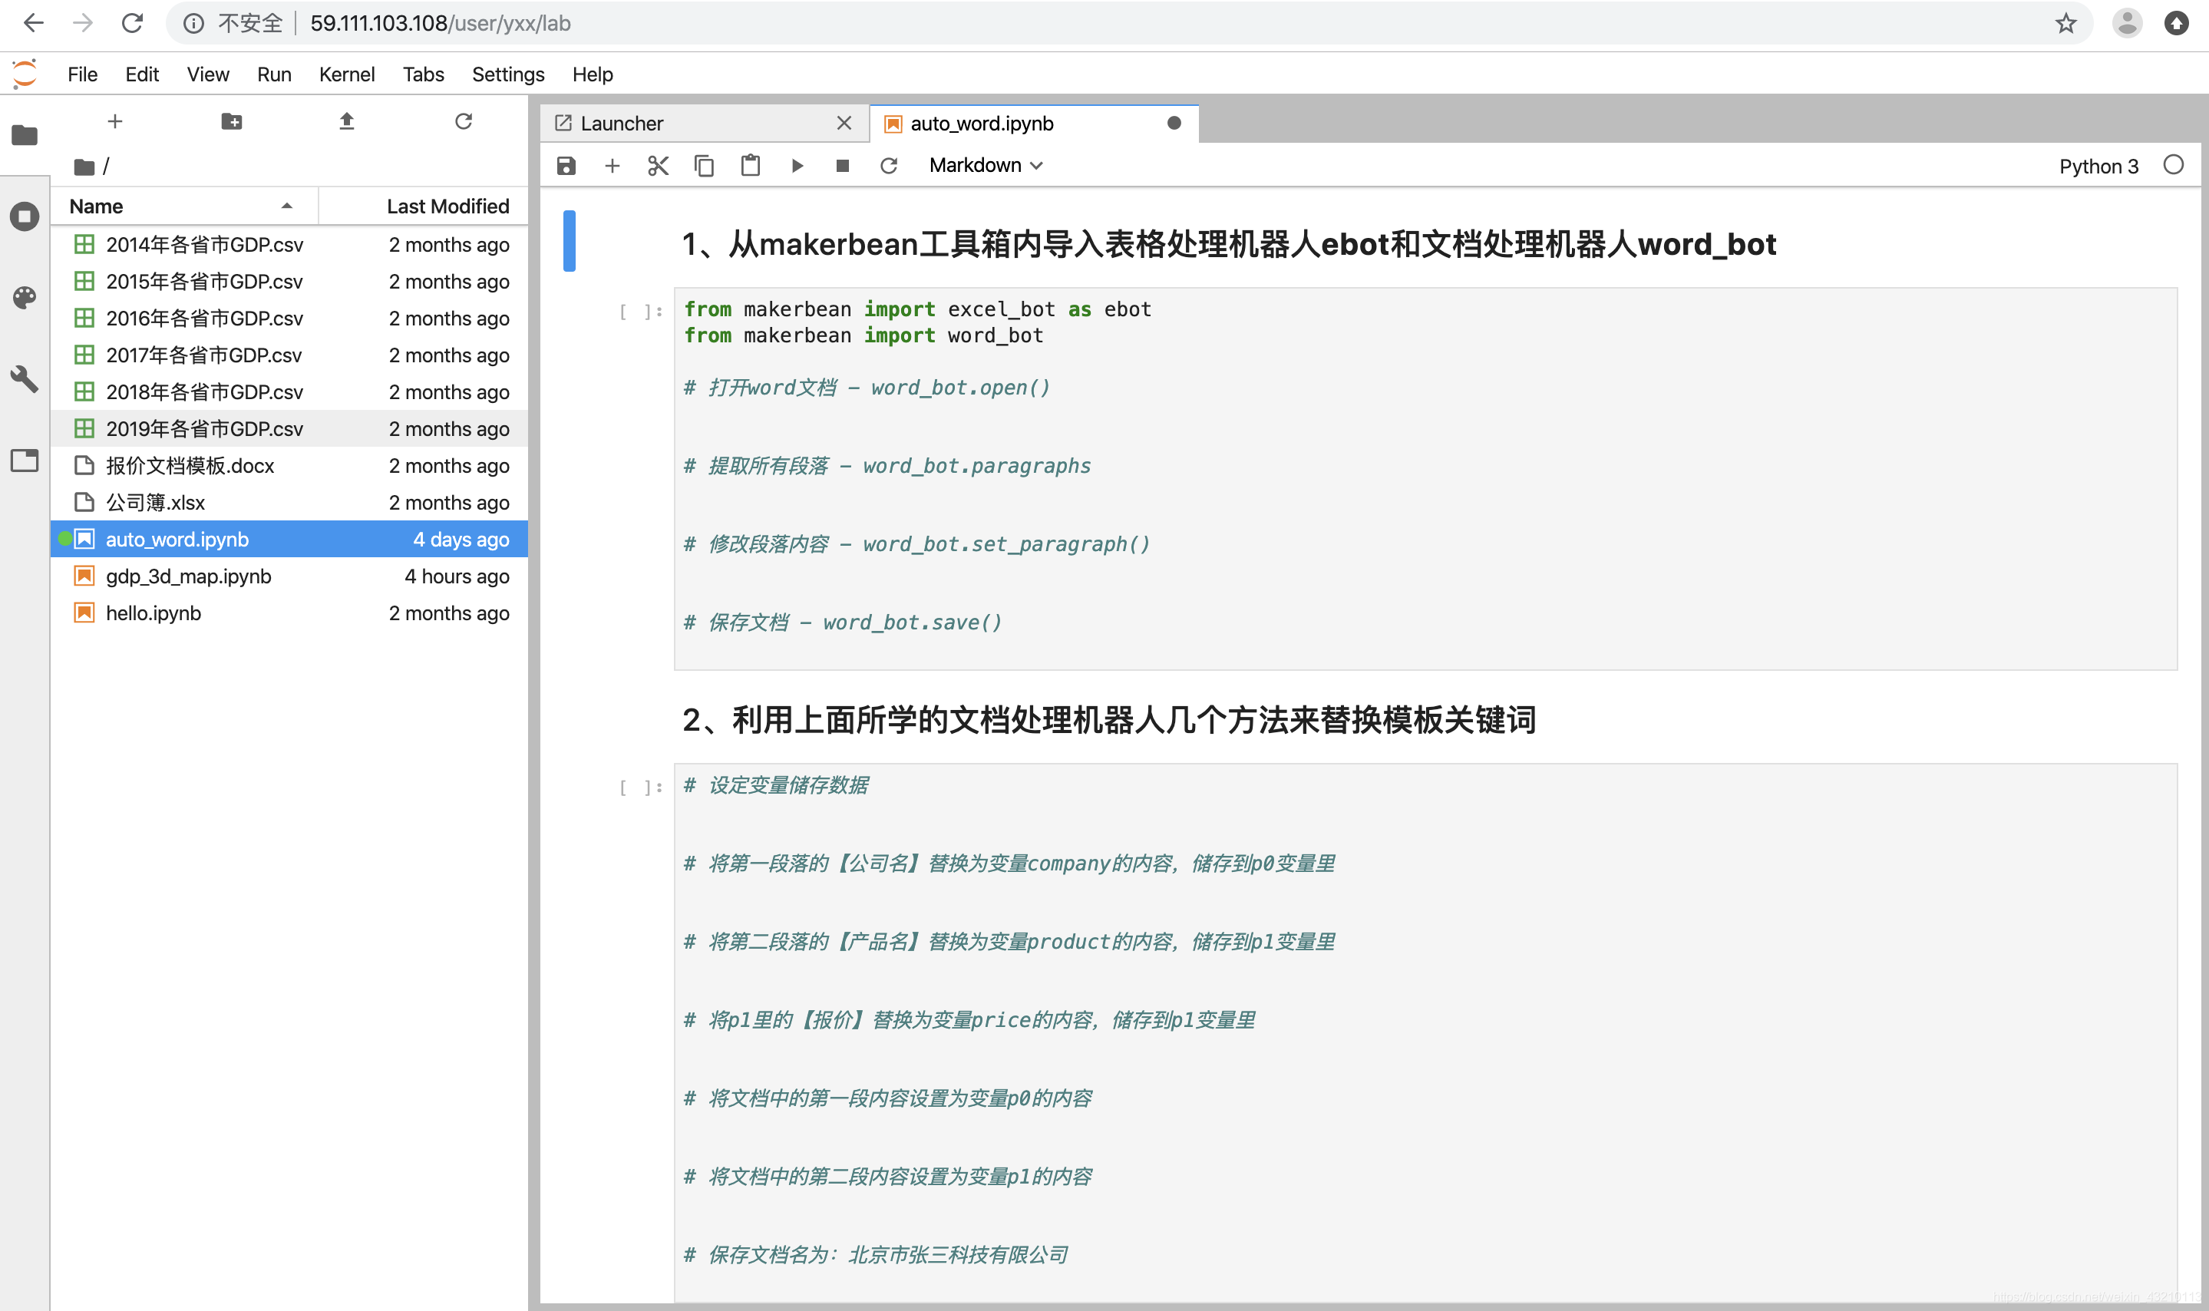Click the add cell icon
Image resolution: width=2209 pixels, height=1311 pixels.
click(613, 166)
